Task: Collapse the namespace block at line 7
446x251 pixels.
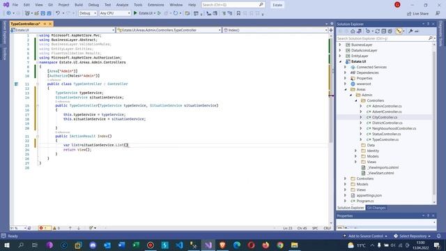Action: pyautogui.click(x=37, y=62)
